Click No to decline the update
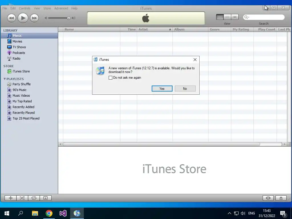 [185, 89]
